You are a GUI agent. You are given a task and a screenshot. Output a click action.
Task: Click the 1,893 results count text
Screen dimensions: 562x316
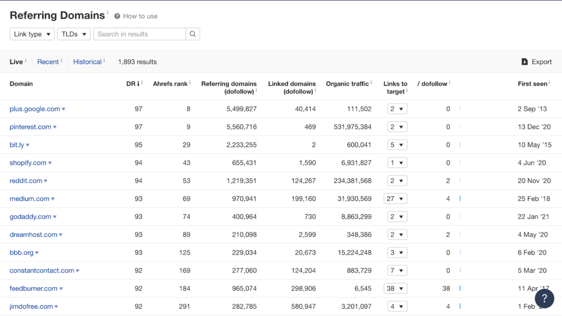click(137, 62)
